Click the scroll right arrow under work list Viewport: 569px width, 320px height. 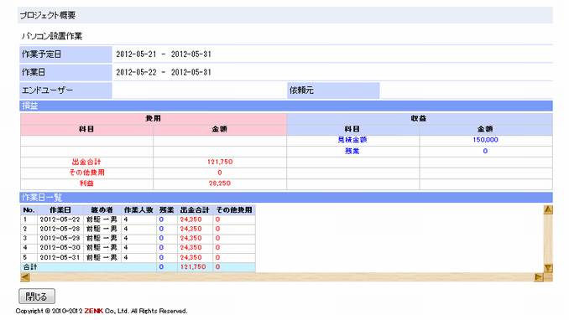(x=539, y=277)
